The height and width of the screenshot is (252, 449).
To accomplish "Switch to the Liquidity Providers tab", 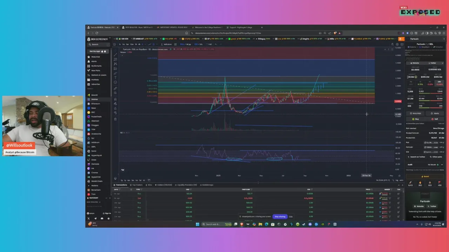I will 186,185.
